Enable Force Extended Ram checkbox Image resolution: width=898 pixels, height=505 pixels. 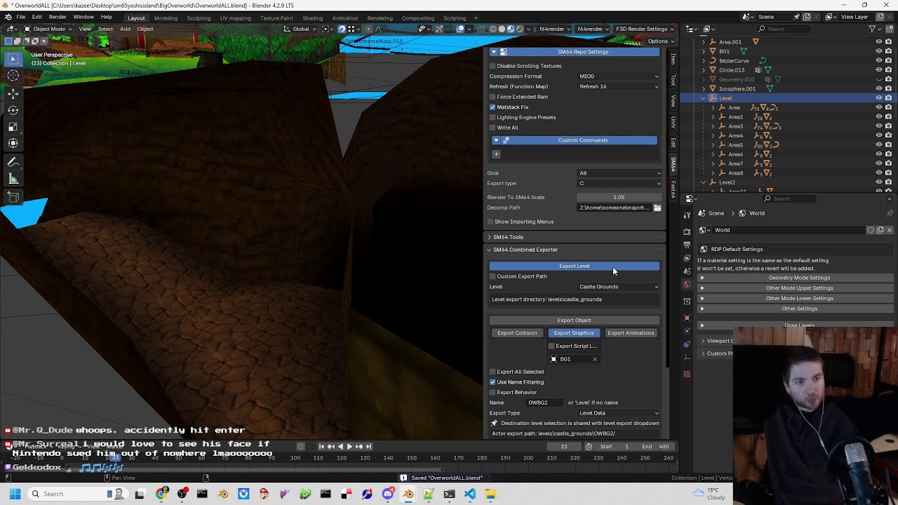click(x=492, y=97)
